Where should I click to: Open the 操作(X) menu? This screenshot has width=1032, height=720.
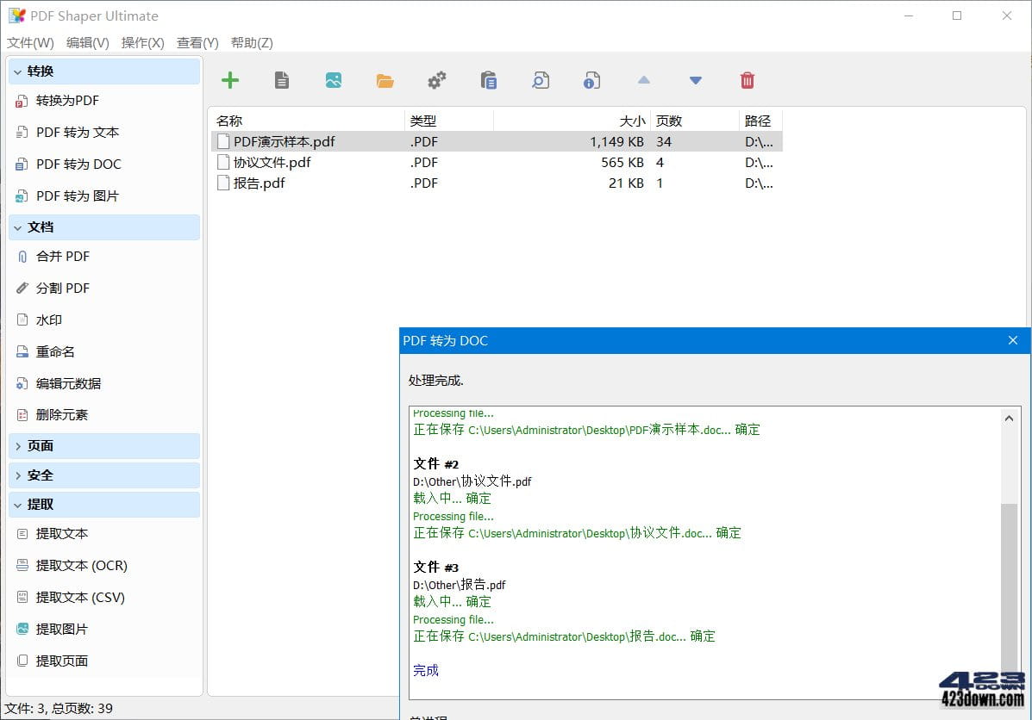[x=143, y=43]
